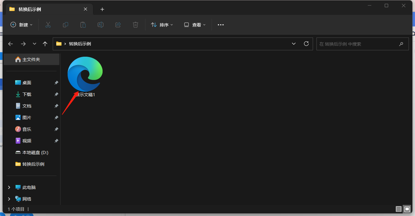Click the Up one level arrow icon

click(x=45, y=44)
